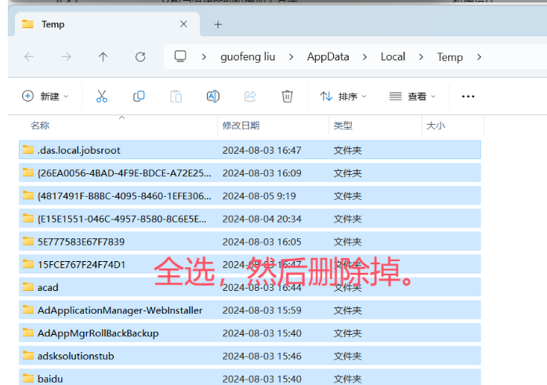Refresh the Temp folder view
547x385 pixels.
pos(140,57)
